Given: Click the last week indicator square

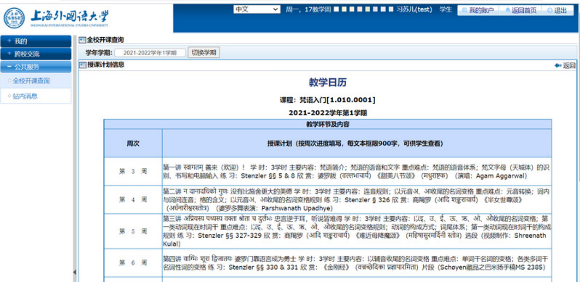Looking at the screenshot, I should [391, 10].
